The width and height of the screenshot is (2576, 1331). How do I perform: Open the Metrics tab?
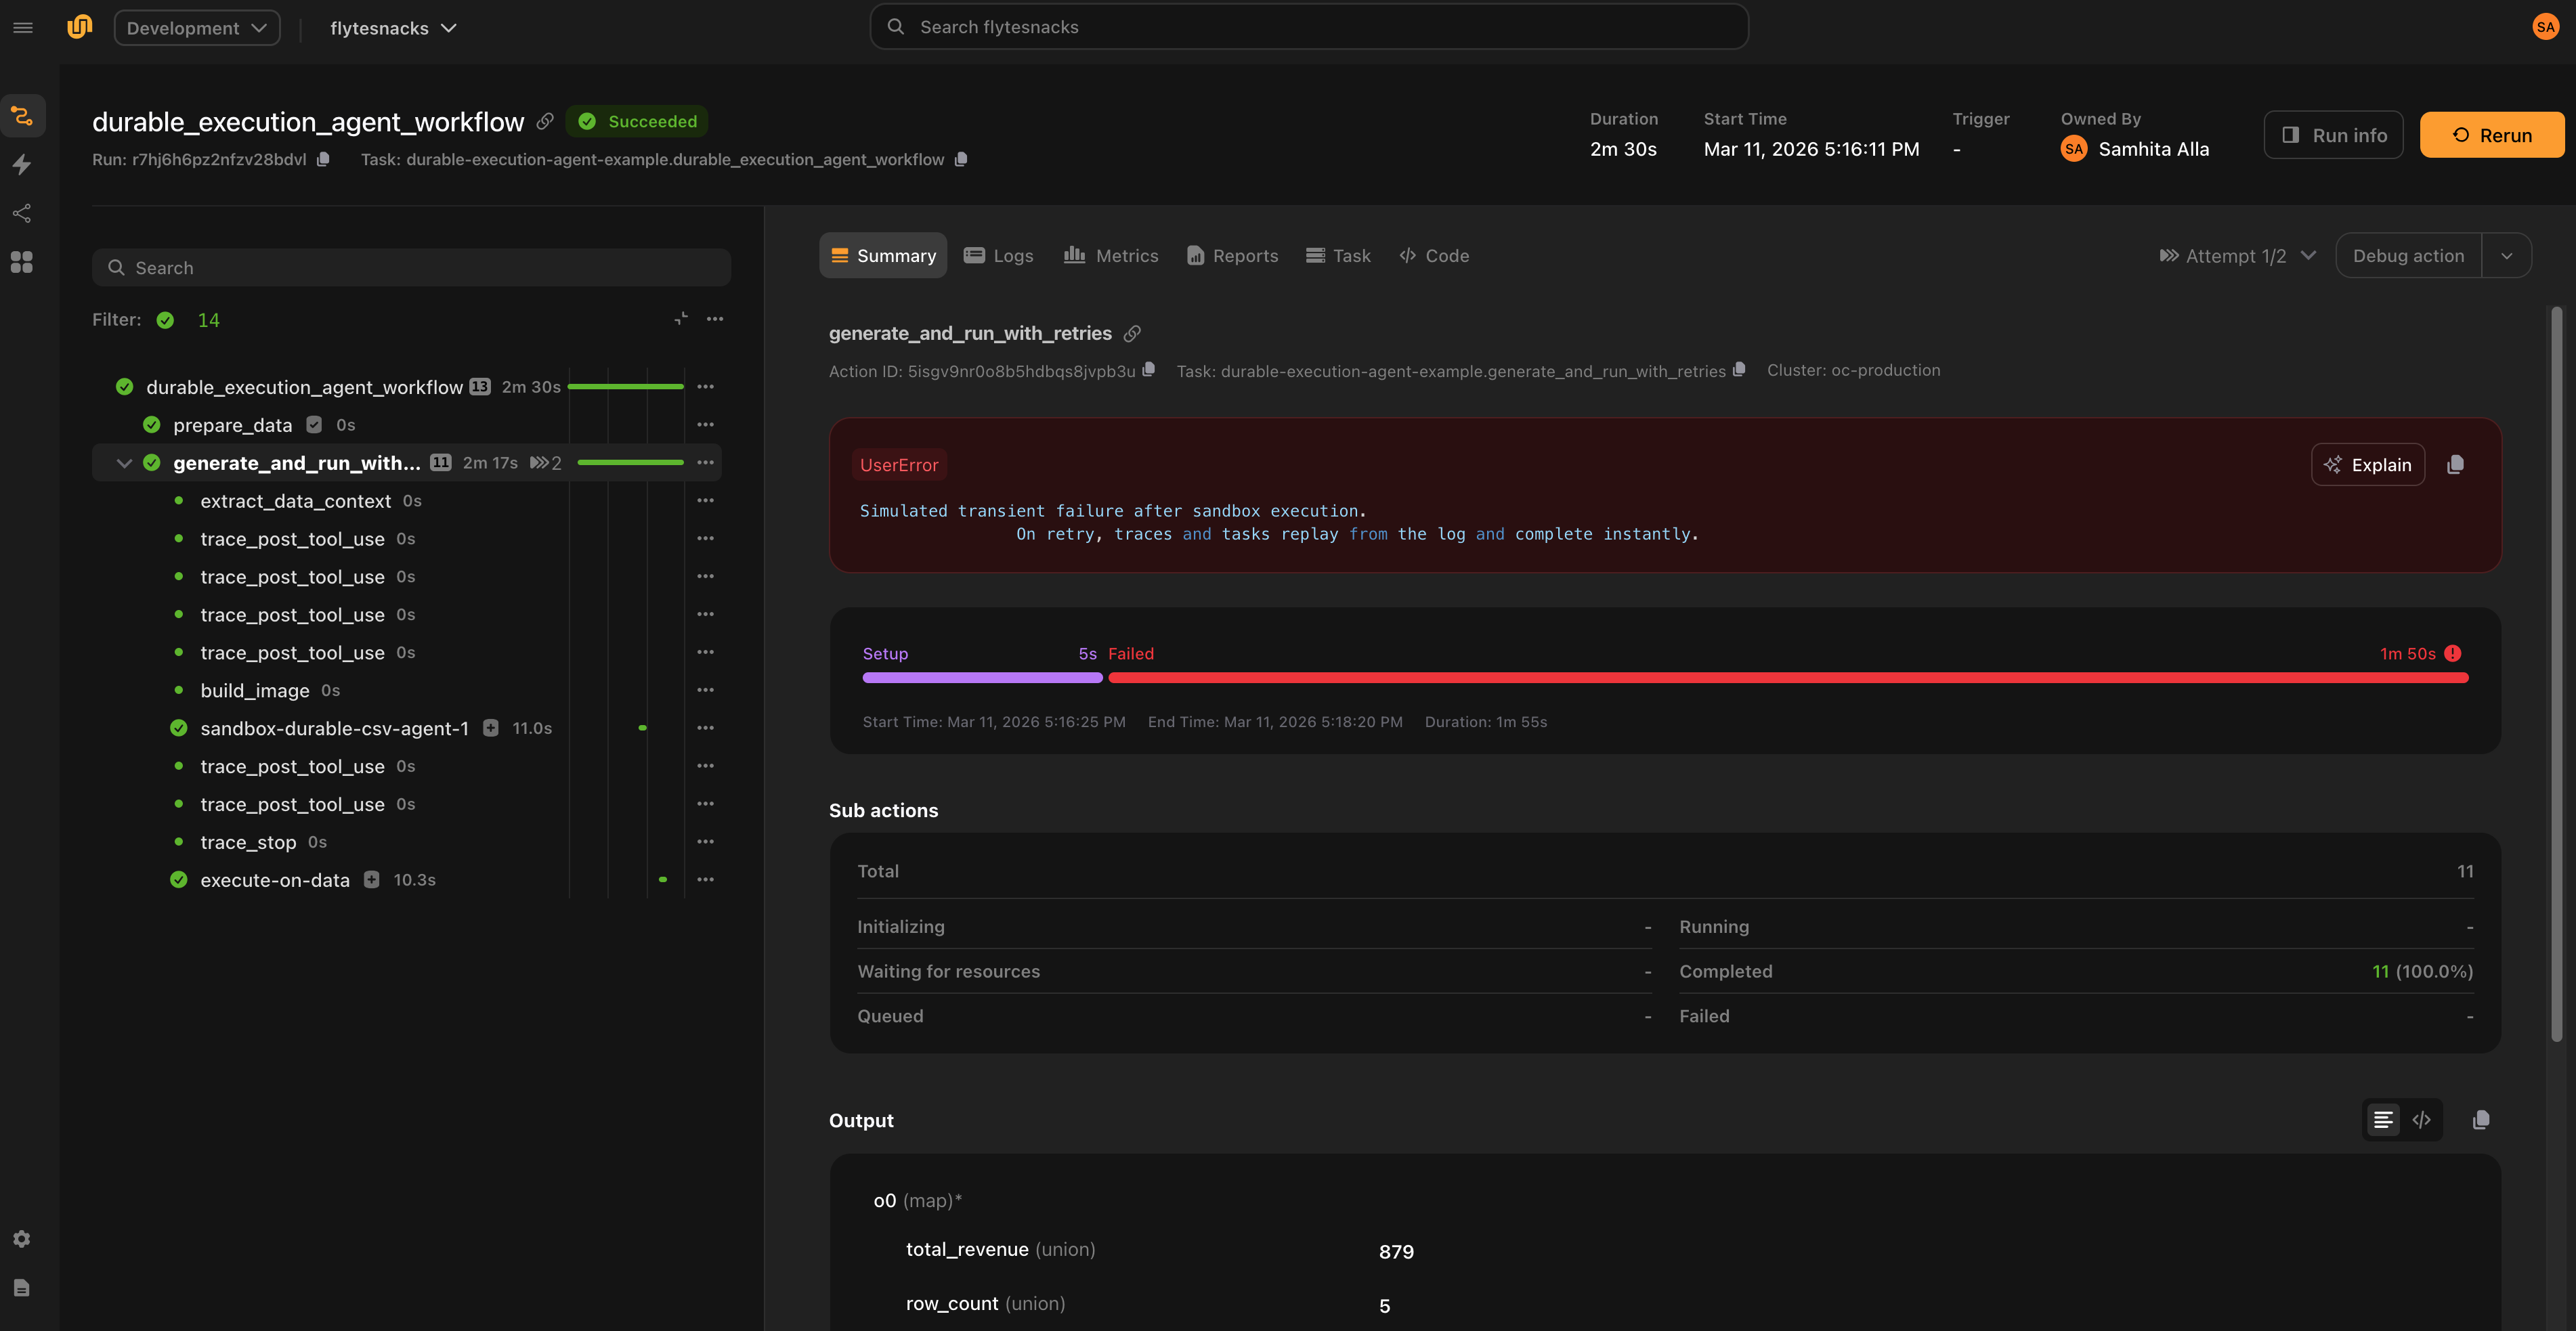1111,256
